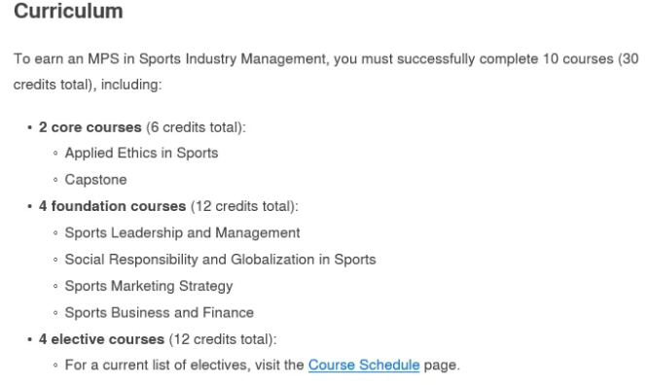Click the '2 core courses' bold label
The image size is (649, 385).
click(x=90, y=127)
